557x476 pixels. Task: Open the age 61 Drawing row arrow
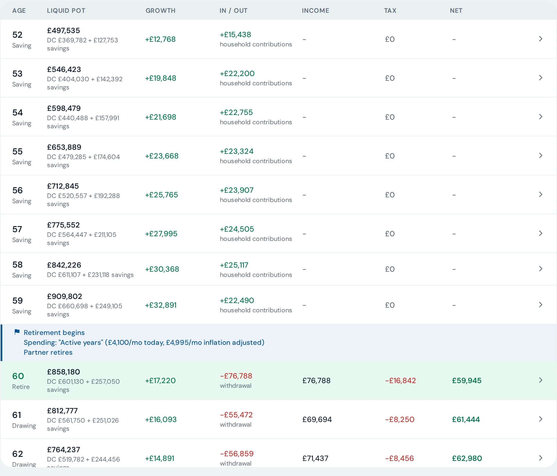pyautogui.click(x=540, y=419)
